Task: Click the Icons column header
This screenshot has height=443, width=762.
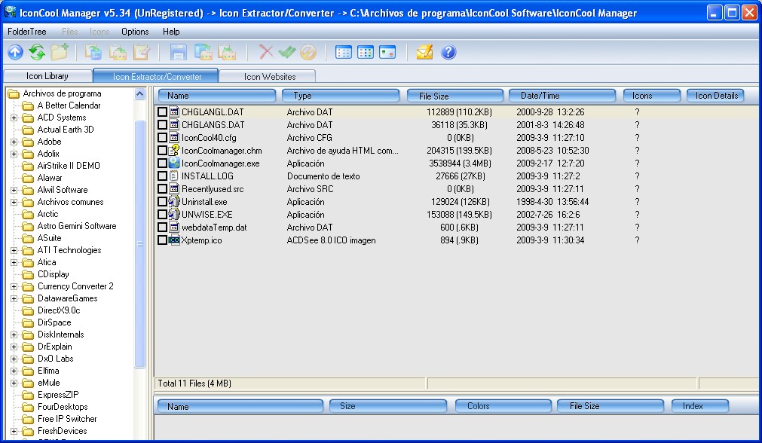Action: point(651,96)
